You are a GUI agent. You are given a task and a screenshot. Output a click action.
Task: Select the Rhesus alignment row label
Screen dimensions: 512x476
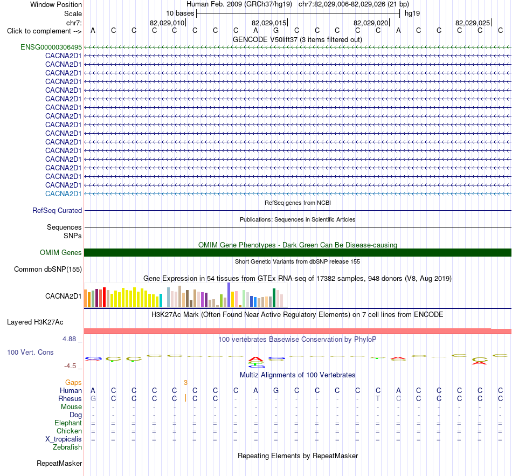[x=70, y=398]
